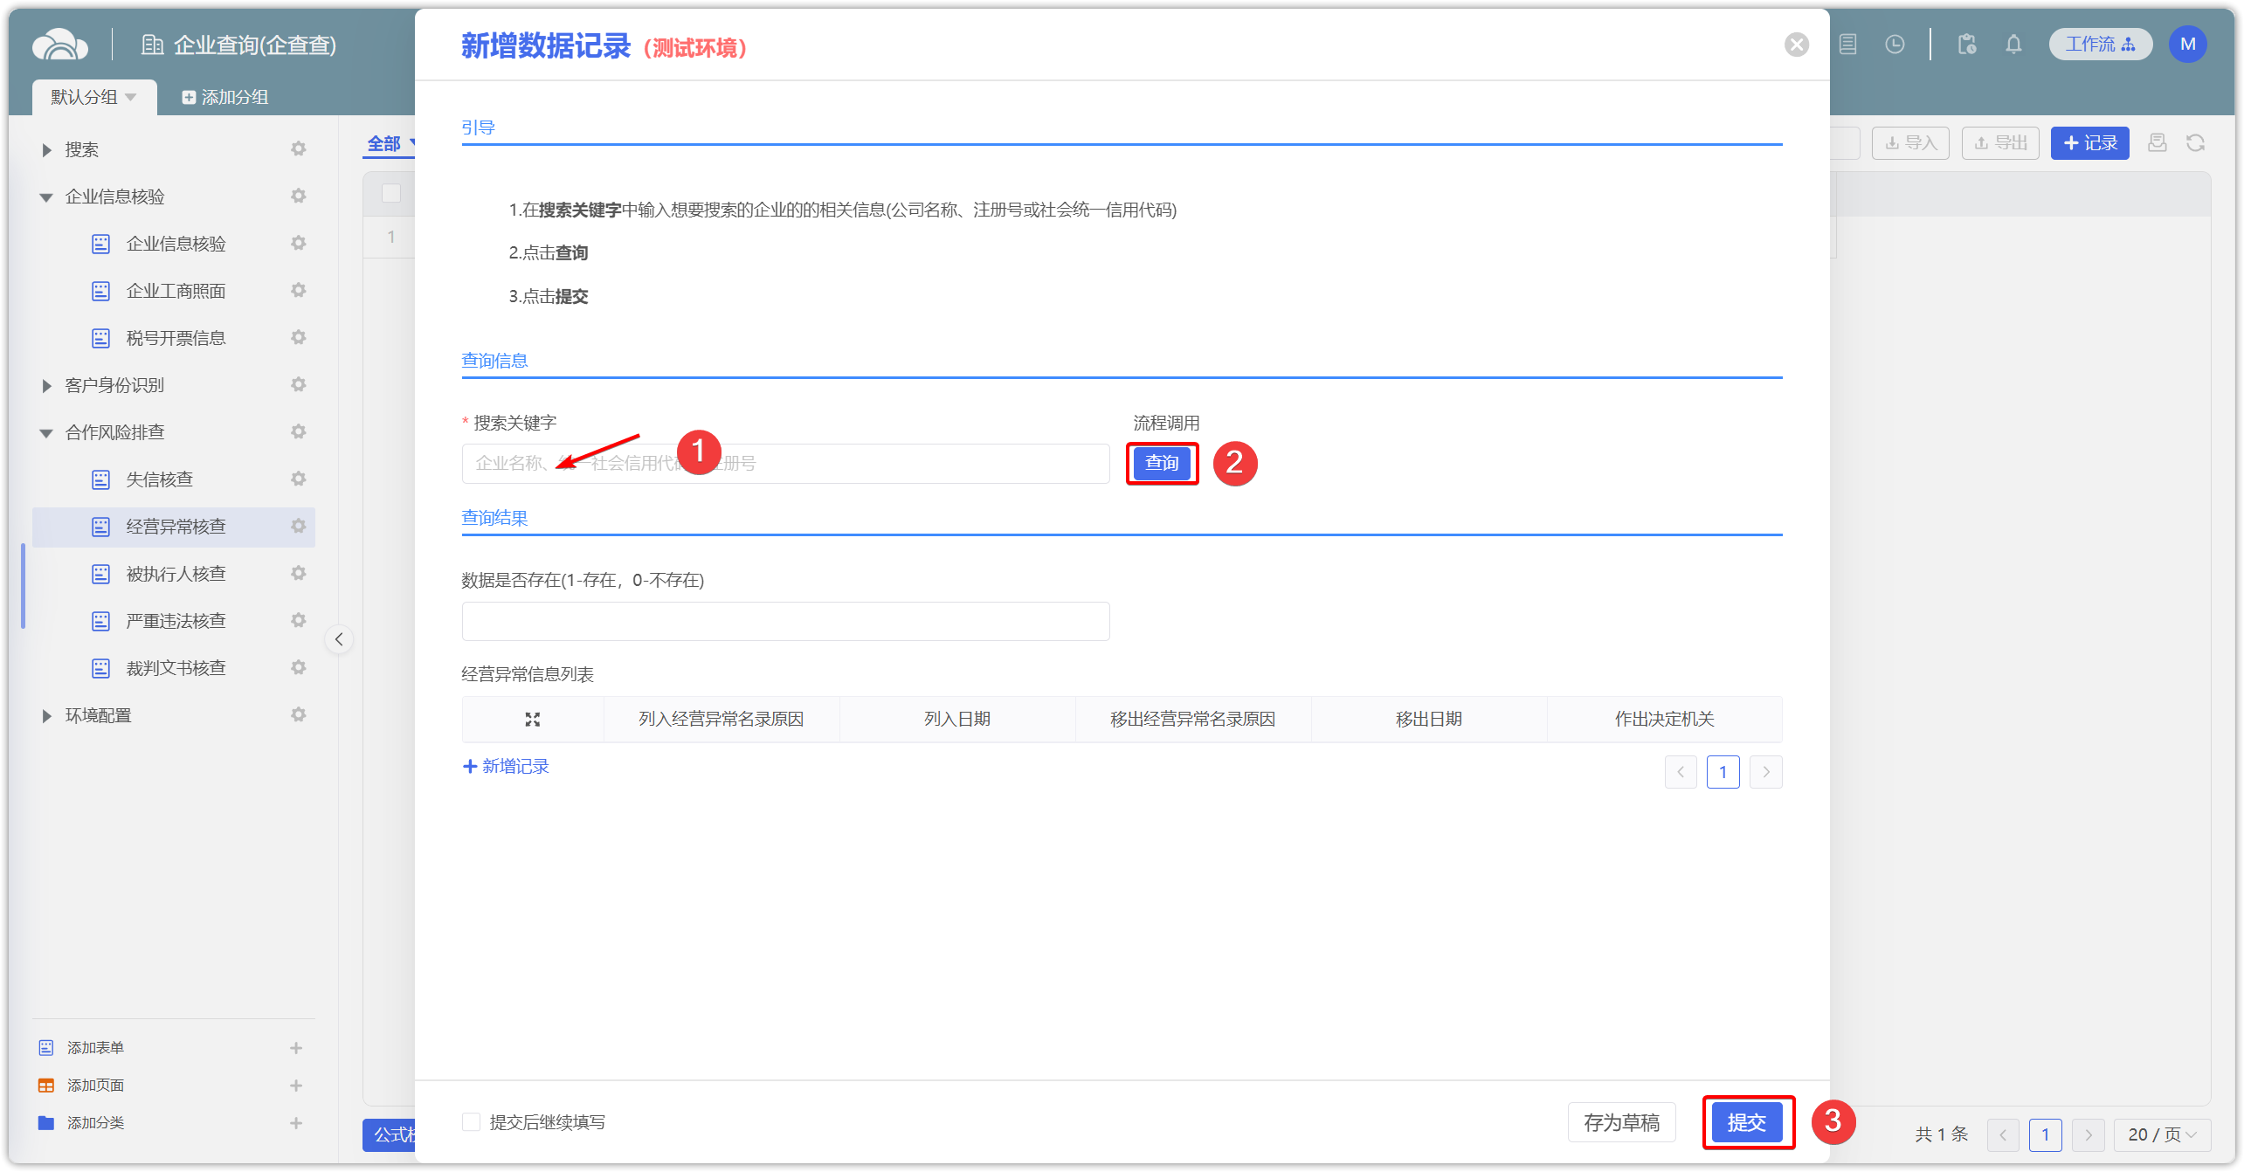2244x1172 pixels.
Task: Expand the 客户身份识别 group
Action: point(46,385)
